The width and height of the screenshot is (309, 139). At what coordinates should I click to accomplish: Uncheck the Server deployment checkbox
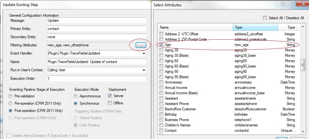[x=110, y=96]
